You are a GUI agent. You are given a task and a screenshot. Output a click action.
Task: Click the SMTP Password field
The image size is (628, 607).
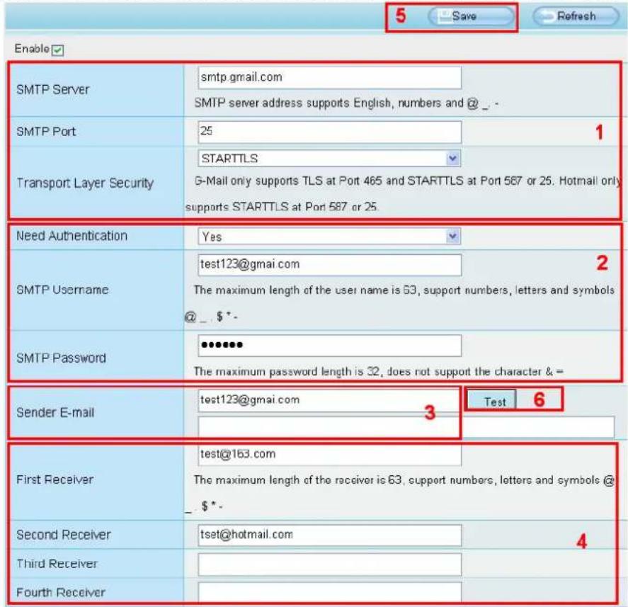coord(330,346)
